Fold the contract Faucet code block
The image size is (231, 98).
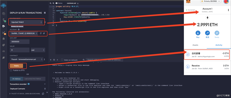coord(55,11)
